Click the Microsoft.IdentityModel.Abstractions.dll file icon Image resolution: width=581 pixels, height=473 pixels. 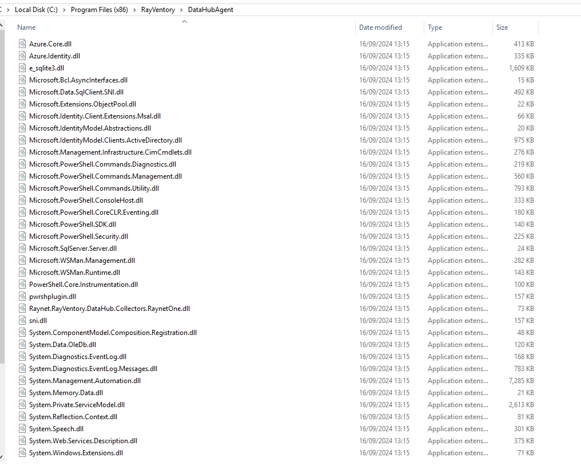point(23,128)
